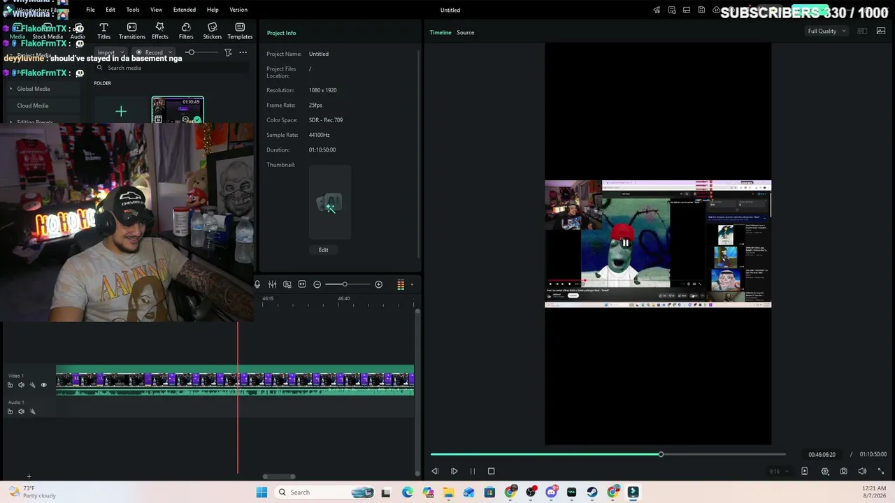Open the Help menu
This screenshot has height=503, width=895.
tap(213, 10)
